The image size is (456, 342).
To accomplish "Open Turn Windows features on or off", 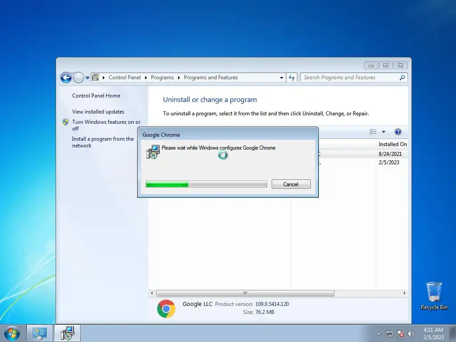I will [x=106, y=125].
